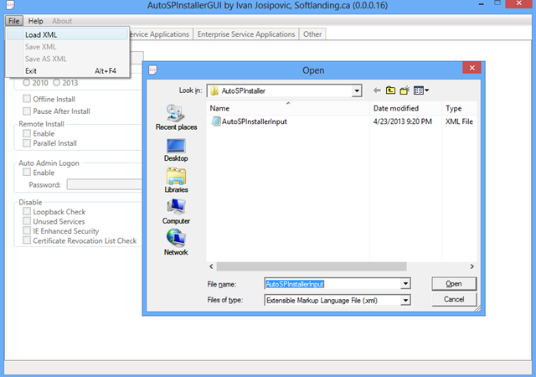Viewport: 536px width, 377px height.
Task: Select Computer in places bar
Action: coord(176,212)
